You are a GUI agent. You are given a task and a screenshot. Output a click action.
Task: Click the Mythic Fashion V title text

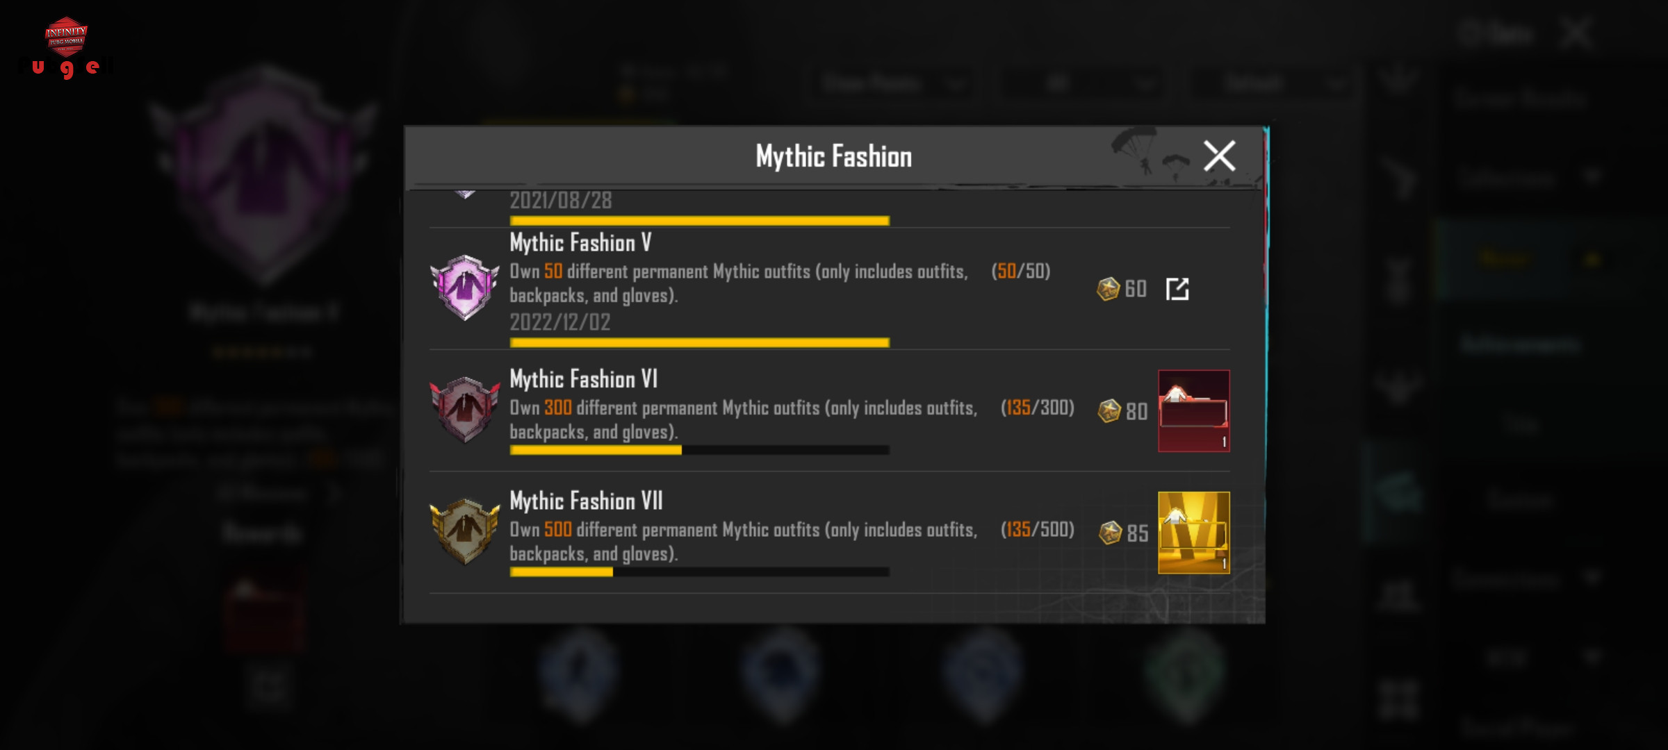pos(580,243)
